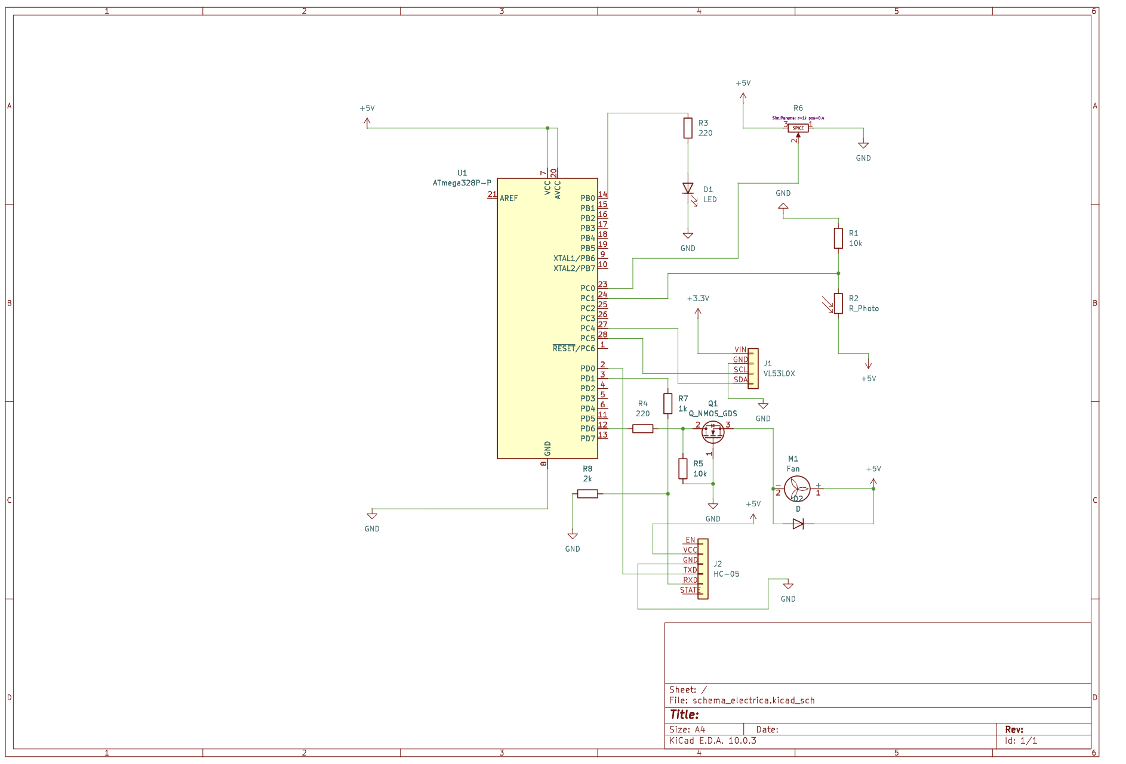The image size is (1126, 764).
Task: Click the Q1 NMOS transistor symbol
Action: 713,432
